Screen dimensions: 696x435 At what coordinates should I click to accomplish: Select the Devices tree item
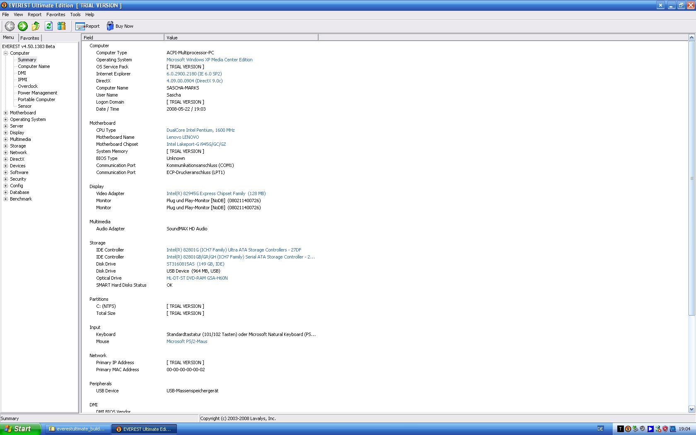tap(18, 166)
